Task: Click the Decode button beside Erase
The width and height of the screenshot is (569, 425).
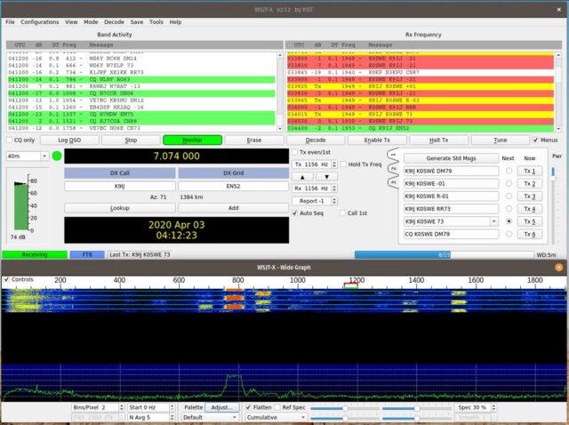Action: tap(316, 140)
